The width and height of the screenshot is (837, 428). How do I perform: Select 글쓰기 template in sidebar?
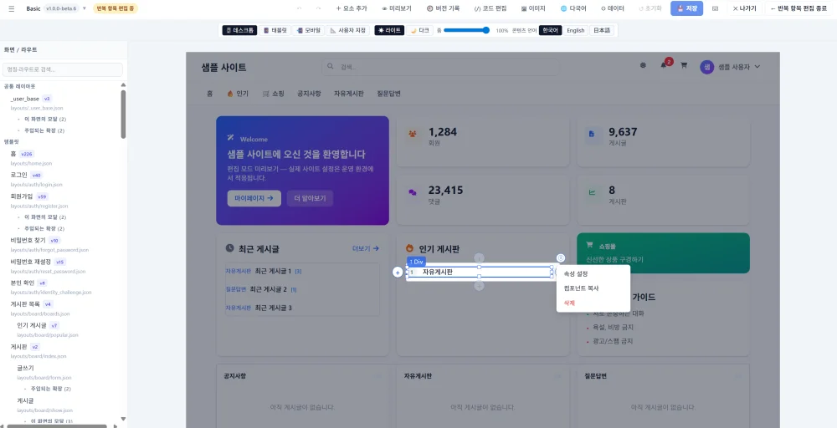(x=26, y=368)
